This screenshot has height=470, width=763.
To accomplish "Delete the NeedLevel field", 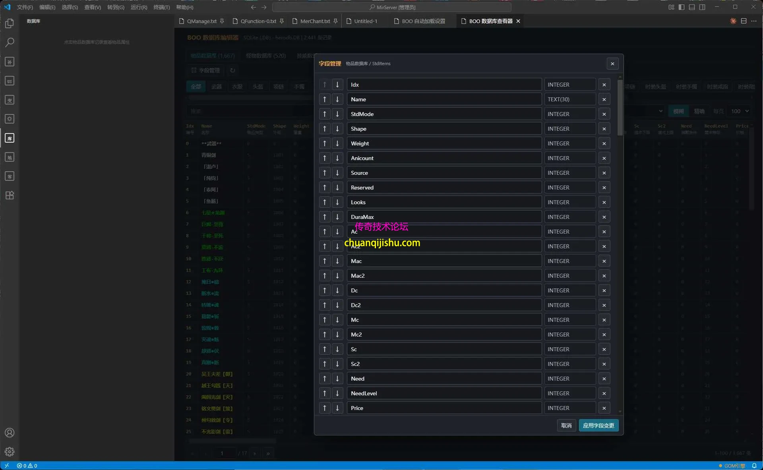I will [x=604, y=393].
